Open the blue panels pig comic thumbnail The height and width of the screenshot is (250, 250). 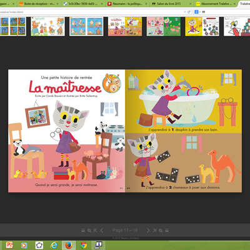[86, 26]
